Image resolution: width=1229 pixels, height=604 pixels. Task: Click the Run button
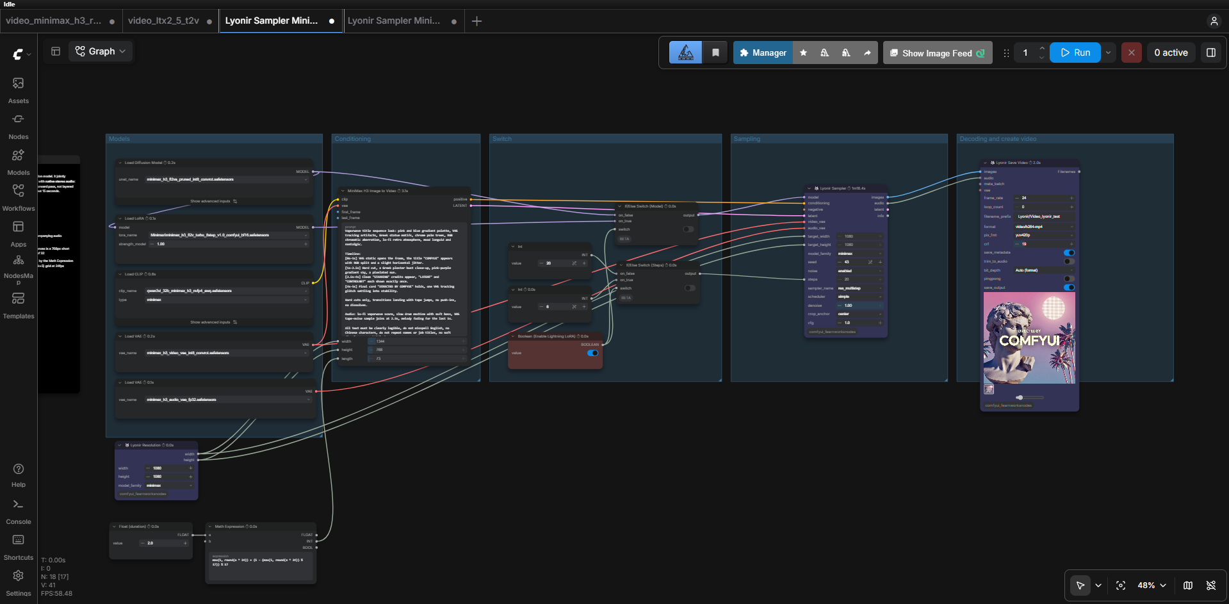tap(1075, 53)
